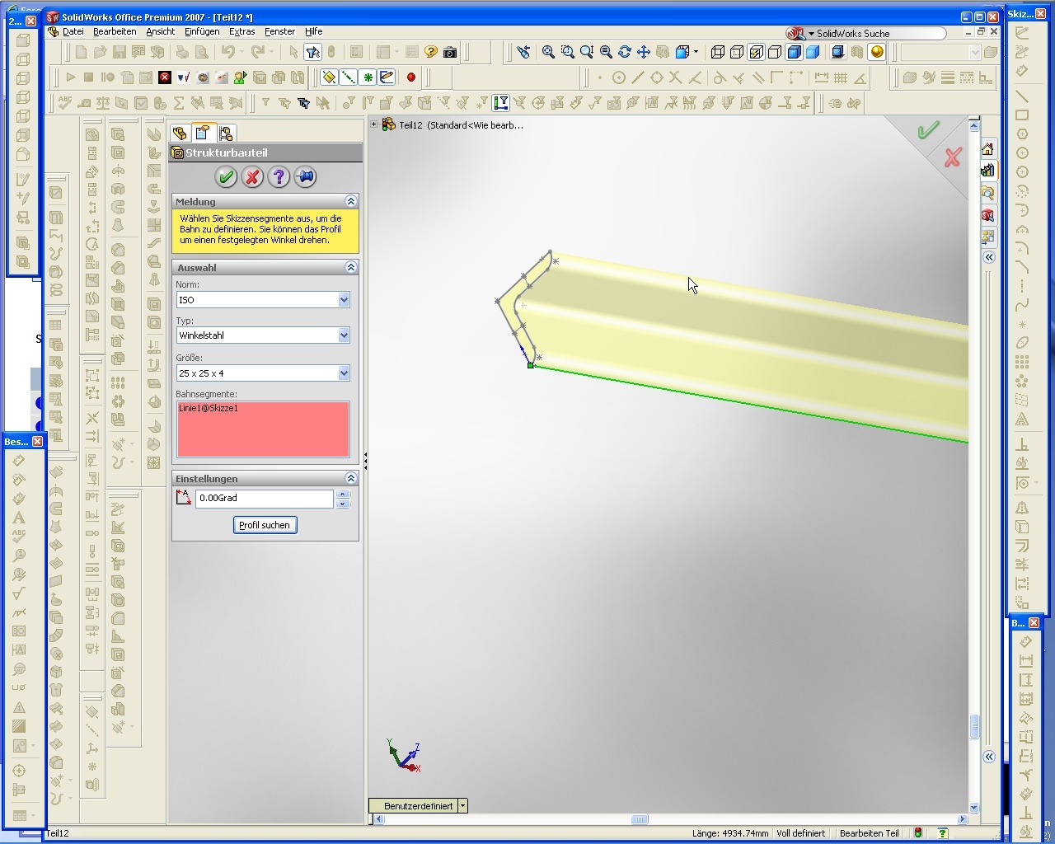Expand the Teil12 flyout feature tree
This screenshot has height=844, width=1055.
coord(373,125)
